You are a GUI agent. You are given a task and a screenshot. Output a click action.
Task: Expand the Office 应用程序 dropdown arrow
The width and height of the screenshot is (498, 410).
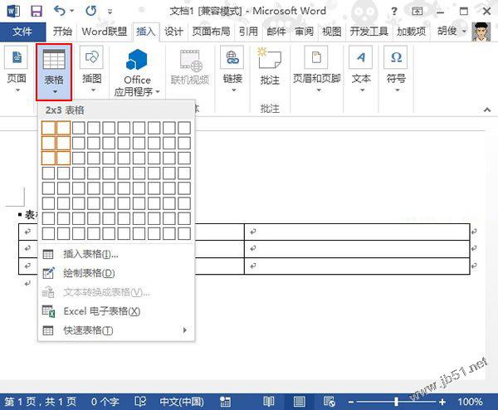point(158,92)
